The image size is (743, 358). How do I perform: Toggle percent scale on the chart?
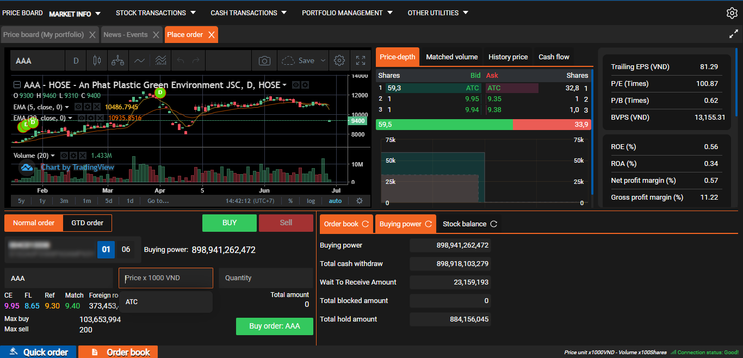290,201
